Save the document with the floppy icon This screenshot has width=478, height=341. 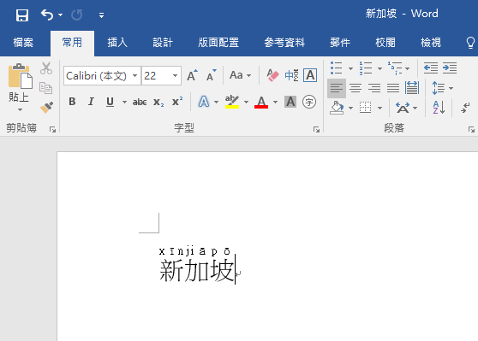point(22,15)
